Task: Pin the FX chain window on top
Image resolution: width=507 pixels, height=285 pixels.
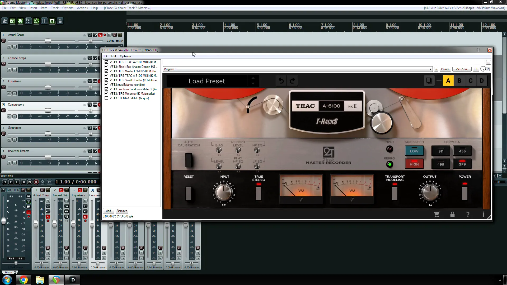Action: (478, 50)
